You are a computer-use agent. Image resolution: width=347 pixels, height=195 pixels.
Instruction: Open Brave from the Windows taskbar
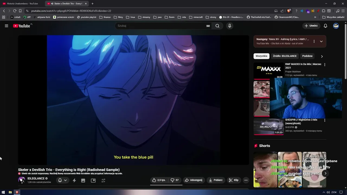point(17,192)
